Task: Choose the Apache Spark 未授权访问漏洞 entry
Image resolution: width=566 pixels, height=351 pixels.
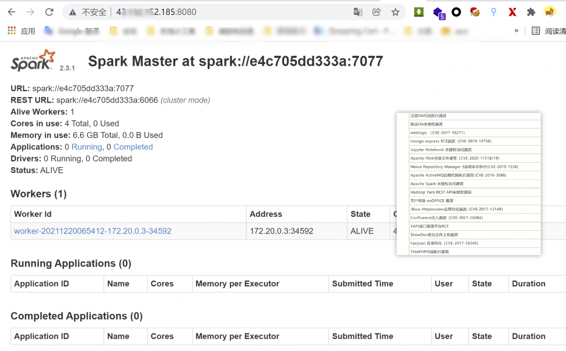Action: [475, 184]
